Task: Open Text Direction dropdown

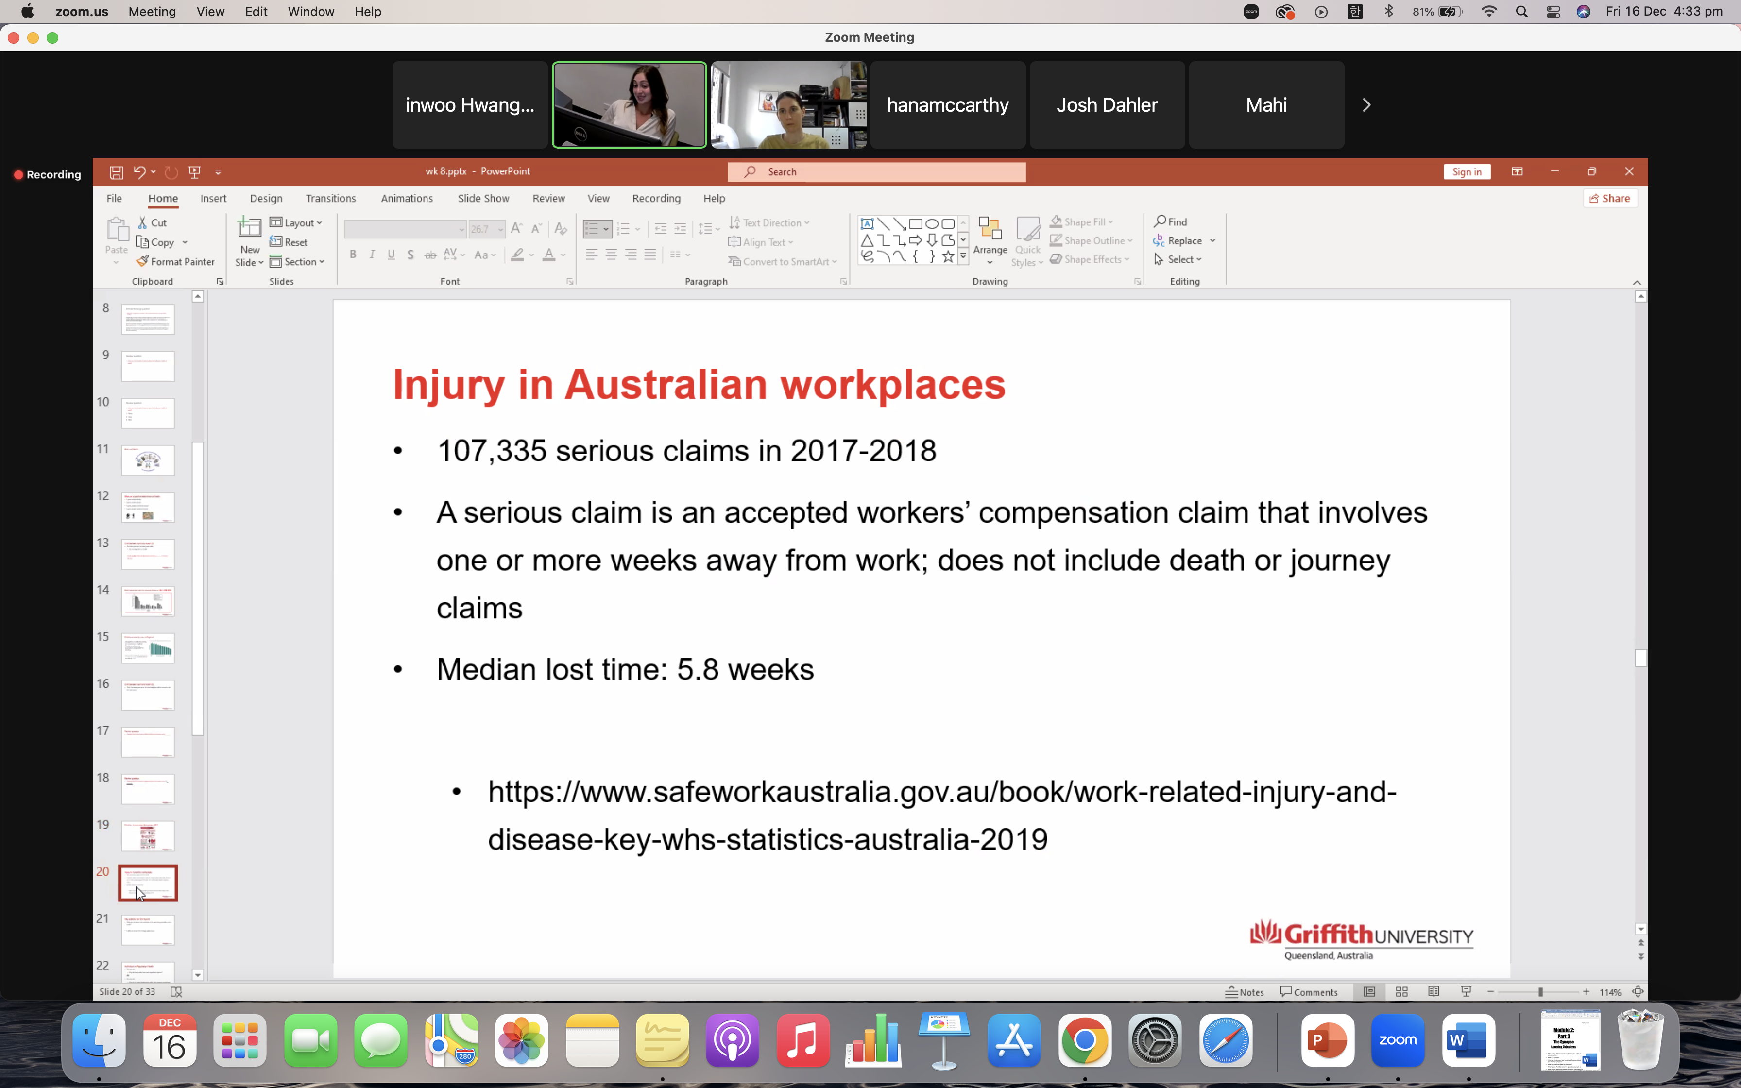Action: [x=769, y=223]
